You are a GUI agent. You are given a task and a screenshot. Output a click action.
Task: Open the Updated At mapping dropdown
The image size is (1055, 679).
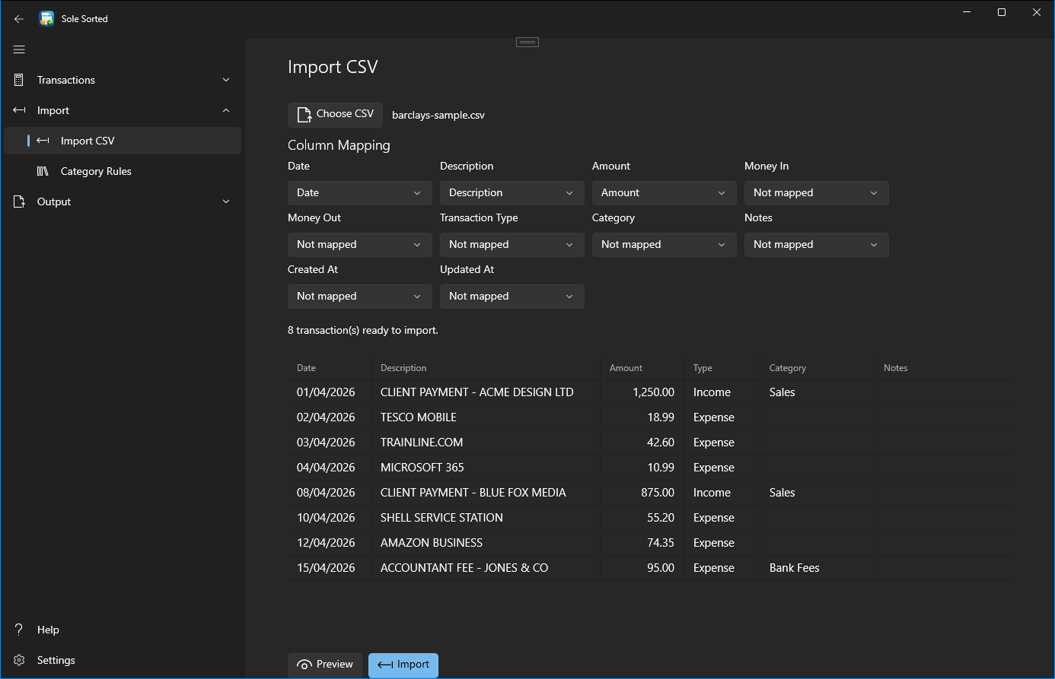512,297
